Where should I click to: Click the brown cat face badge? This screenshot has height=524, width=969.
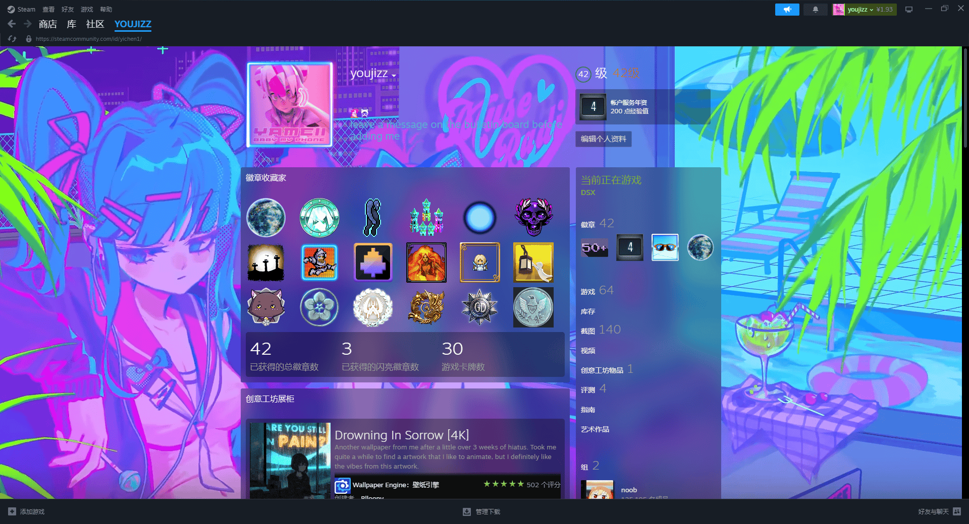(x=266, y=307)
